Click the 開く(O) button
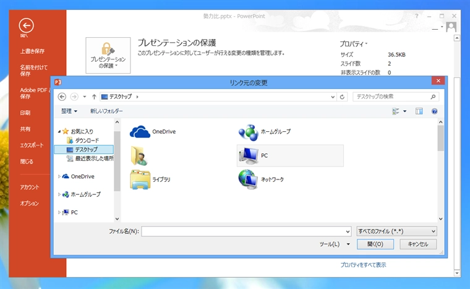The height and width of the screenshot is (289, 470). pos(375,244)
